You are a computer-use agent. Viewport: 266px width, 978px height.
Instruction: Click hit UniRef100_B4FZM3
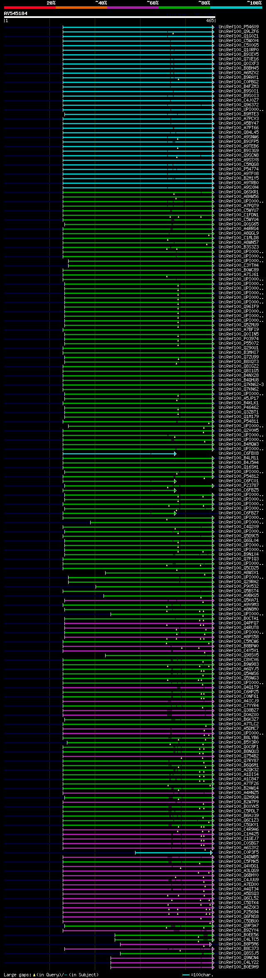point(239,87)
